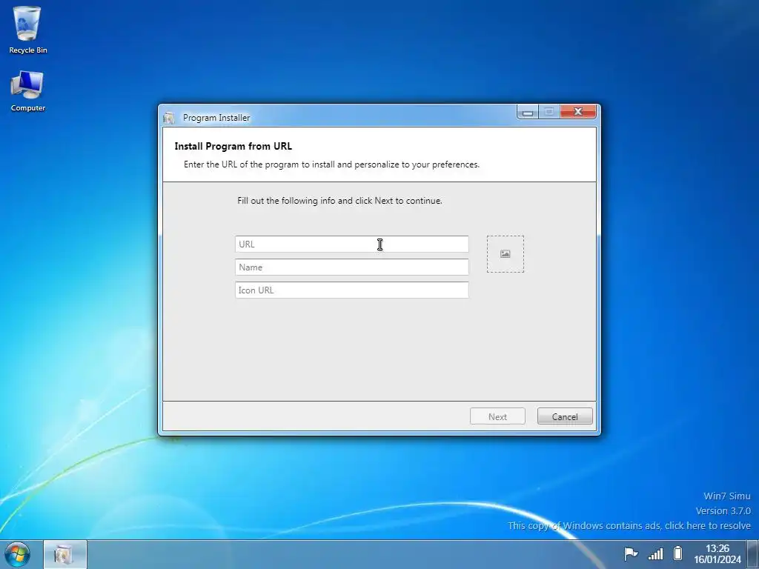Click the network signal tray icon

click(655, 553)
